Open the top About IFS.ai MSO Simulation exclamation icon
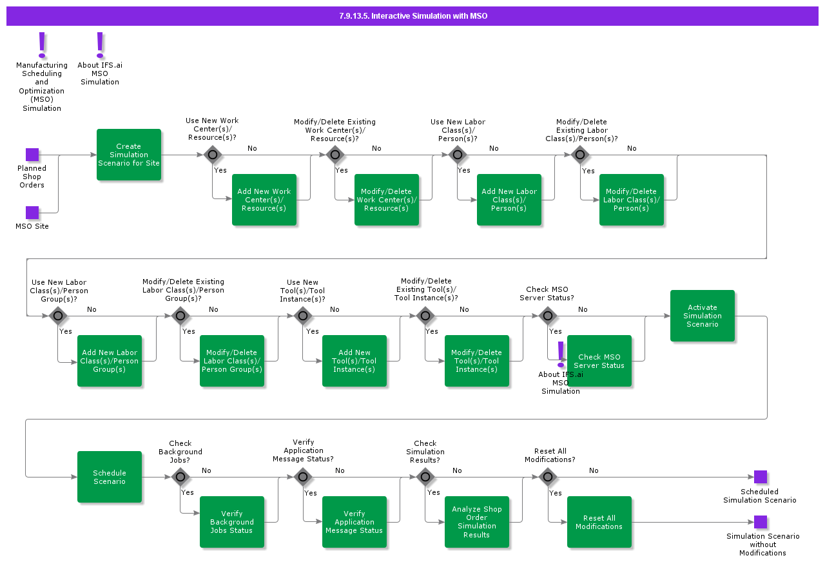Viewport: 825px width, 569px height. (x=100, y=45)
